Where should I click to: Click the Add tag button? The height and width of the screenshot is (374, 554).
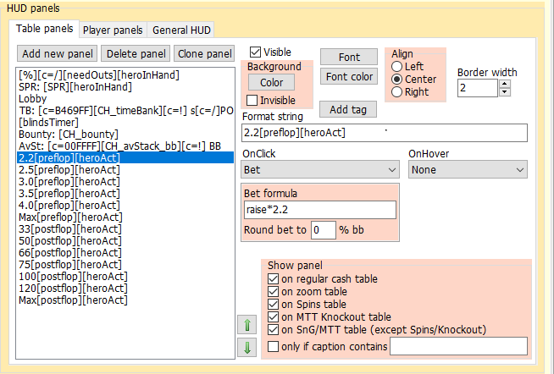point(348,110)
